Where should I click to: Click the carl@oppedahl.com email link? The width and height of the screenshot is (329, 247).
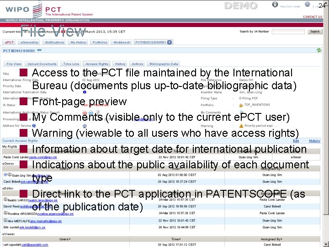coord(35,245)
